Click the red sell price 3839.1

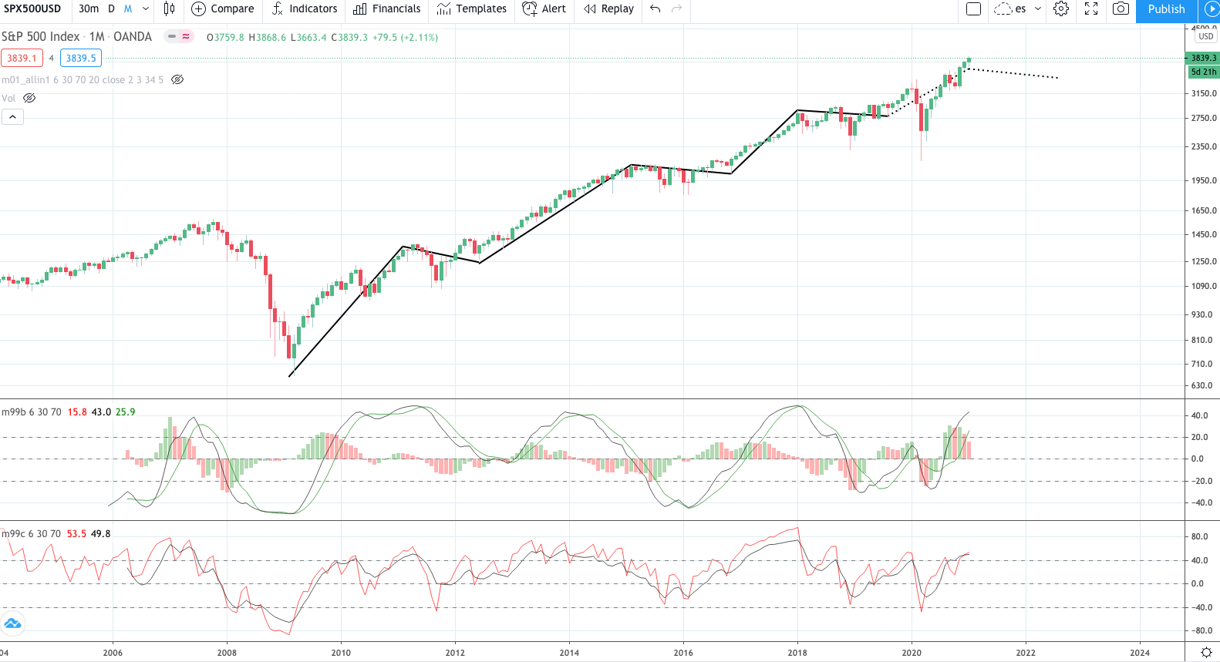22,58
